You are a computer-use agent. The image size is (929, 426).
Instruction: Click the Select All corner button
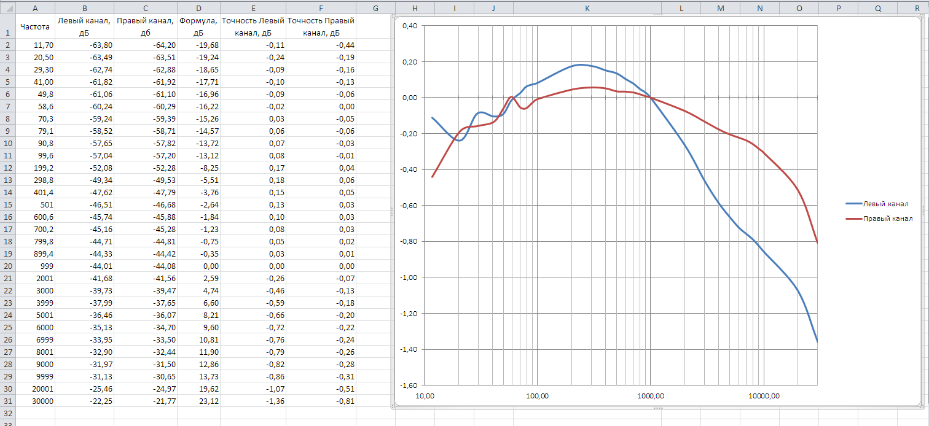click(x=7, y=8)
